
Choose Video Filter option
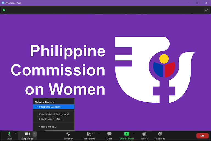(x=54, y=119)
